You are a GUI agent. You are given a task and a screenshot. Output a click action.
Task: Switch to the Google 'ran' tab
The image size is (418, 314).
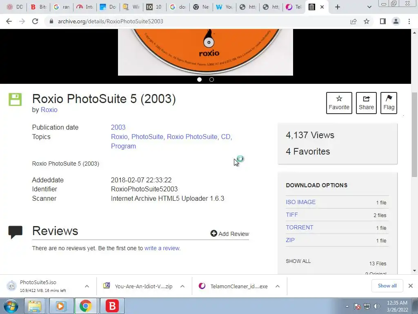tap(61, 7)
